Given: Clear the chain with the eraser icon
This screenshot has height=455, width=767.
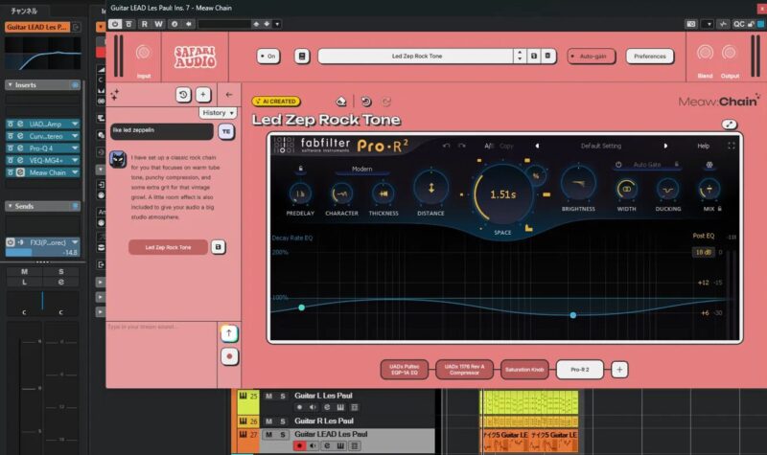Looking at the screenshot, I should click(x=341, y=102).
